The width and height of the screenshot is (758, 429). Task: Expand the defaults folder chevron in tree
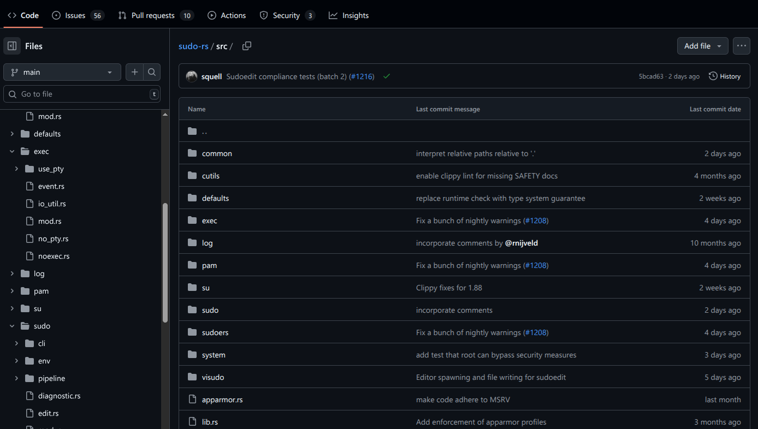(12, 134)
